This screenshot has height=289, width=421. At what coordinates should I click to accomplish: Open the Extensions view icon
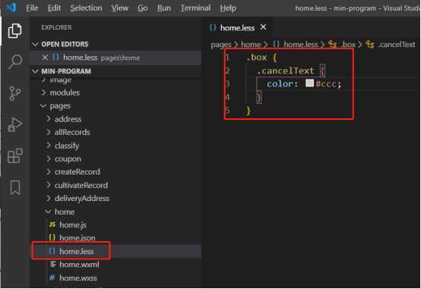14,155
